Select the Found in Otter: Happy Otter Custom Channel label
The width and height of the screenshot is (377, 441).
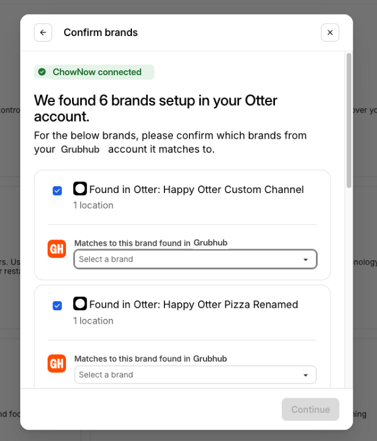pos(196,189)
